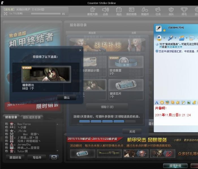The height and width of the screenshot is (169, 198).
Task: Select the 破译芯片 decoder chip reward card
Action: click(x=126, y=89)
